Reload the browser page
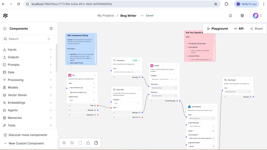This screenshot has height=150, width=267. click(x=18, y=4)
